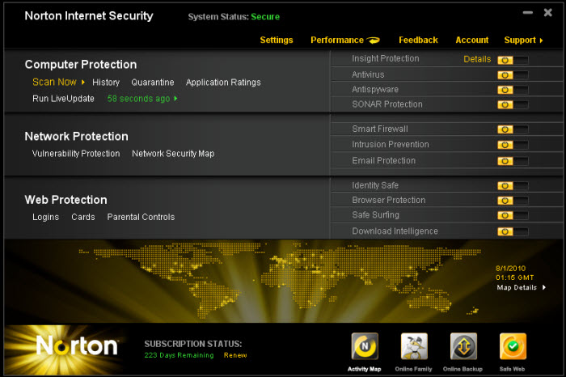The height and width of the screenshot is (377, 566).
Task: Click the world activity map
Action: click(280, 280)
